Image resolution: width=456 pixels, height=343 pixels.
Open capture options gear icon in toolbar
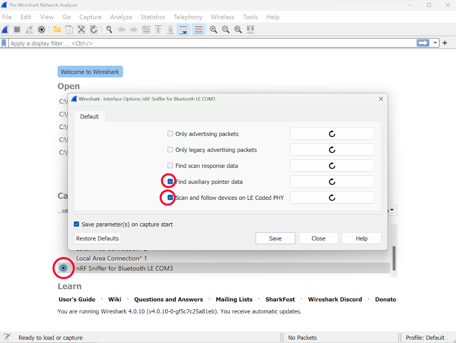(41, 29)
